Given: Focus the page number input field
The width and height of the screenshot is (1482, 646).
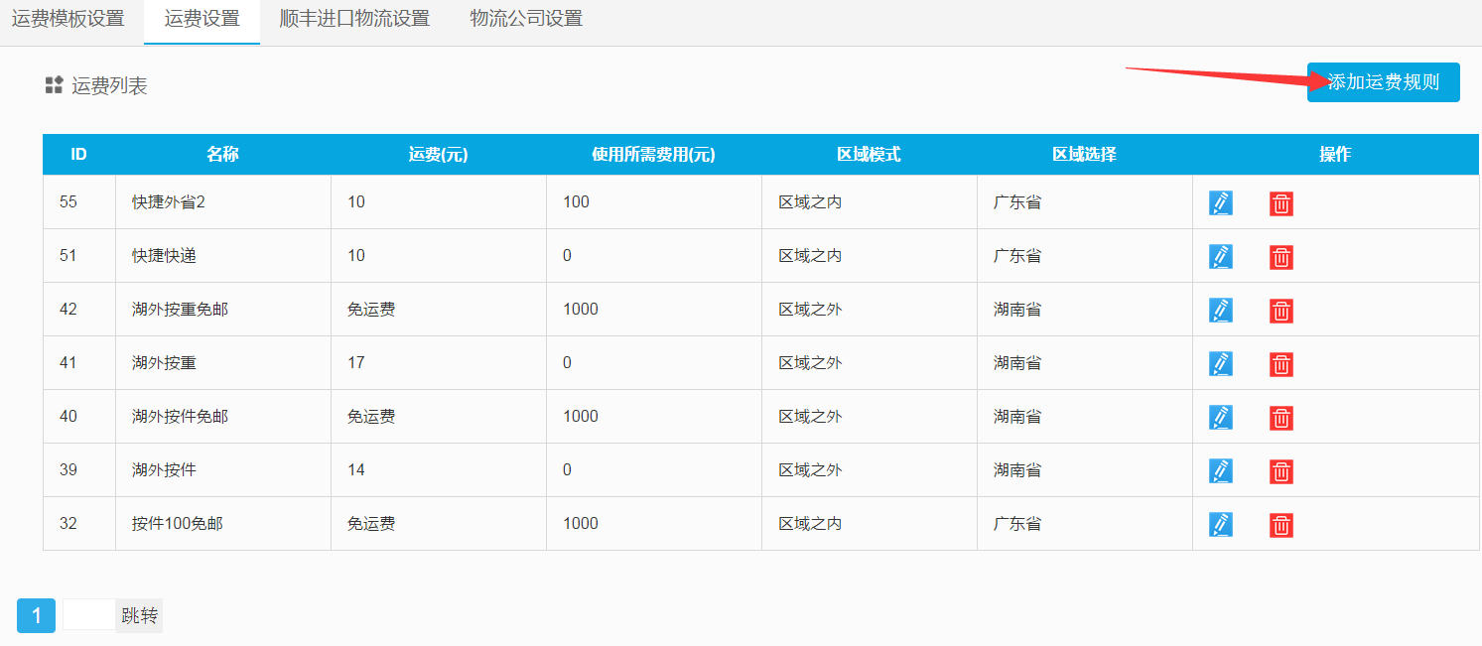Looking at the screenshot, I should 89,615.
